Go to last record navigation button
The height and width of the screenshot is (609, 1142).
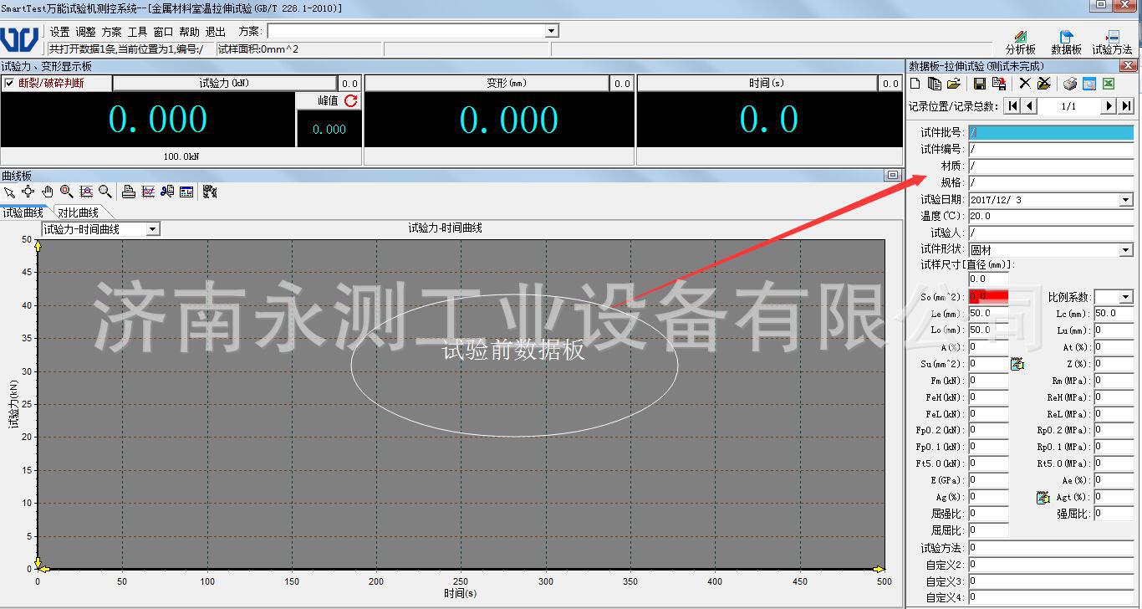click(1126, 106)
